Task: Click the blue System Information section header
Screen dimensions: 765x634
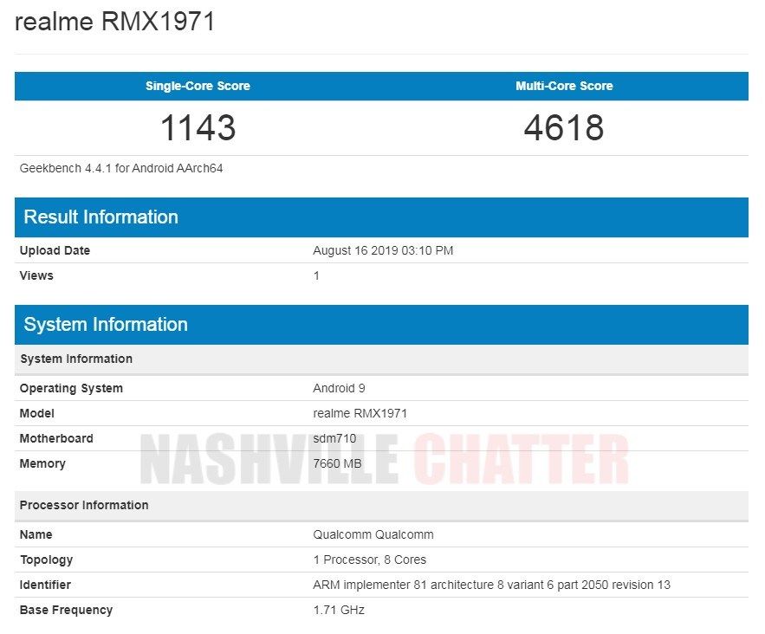Action: tap(381, 324)
